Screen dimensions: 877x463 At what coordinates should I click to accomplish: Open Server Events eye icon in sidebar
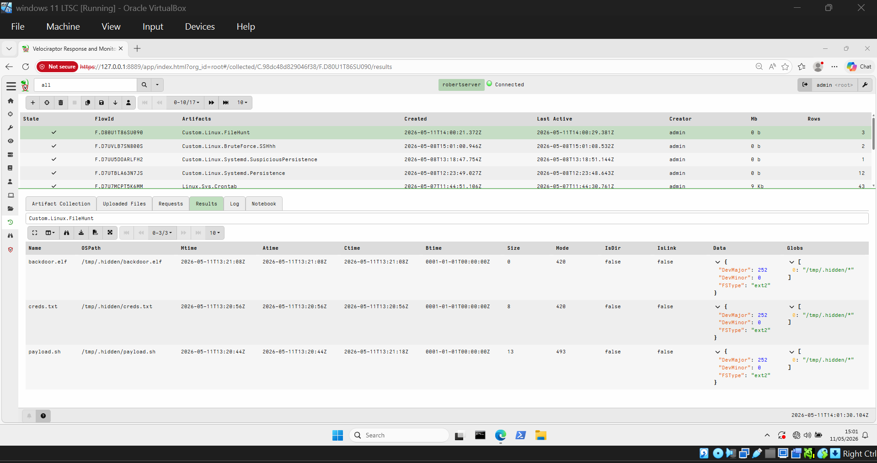click(11, 141)
